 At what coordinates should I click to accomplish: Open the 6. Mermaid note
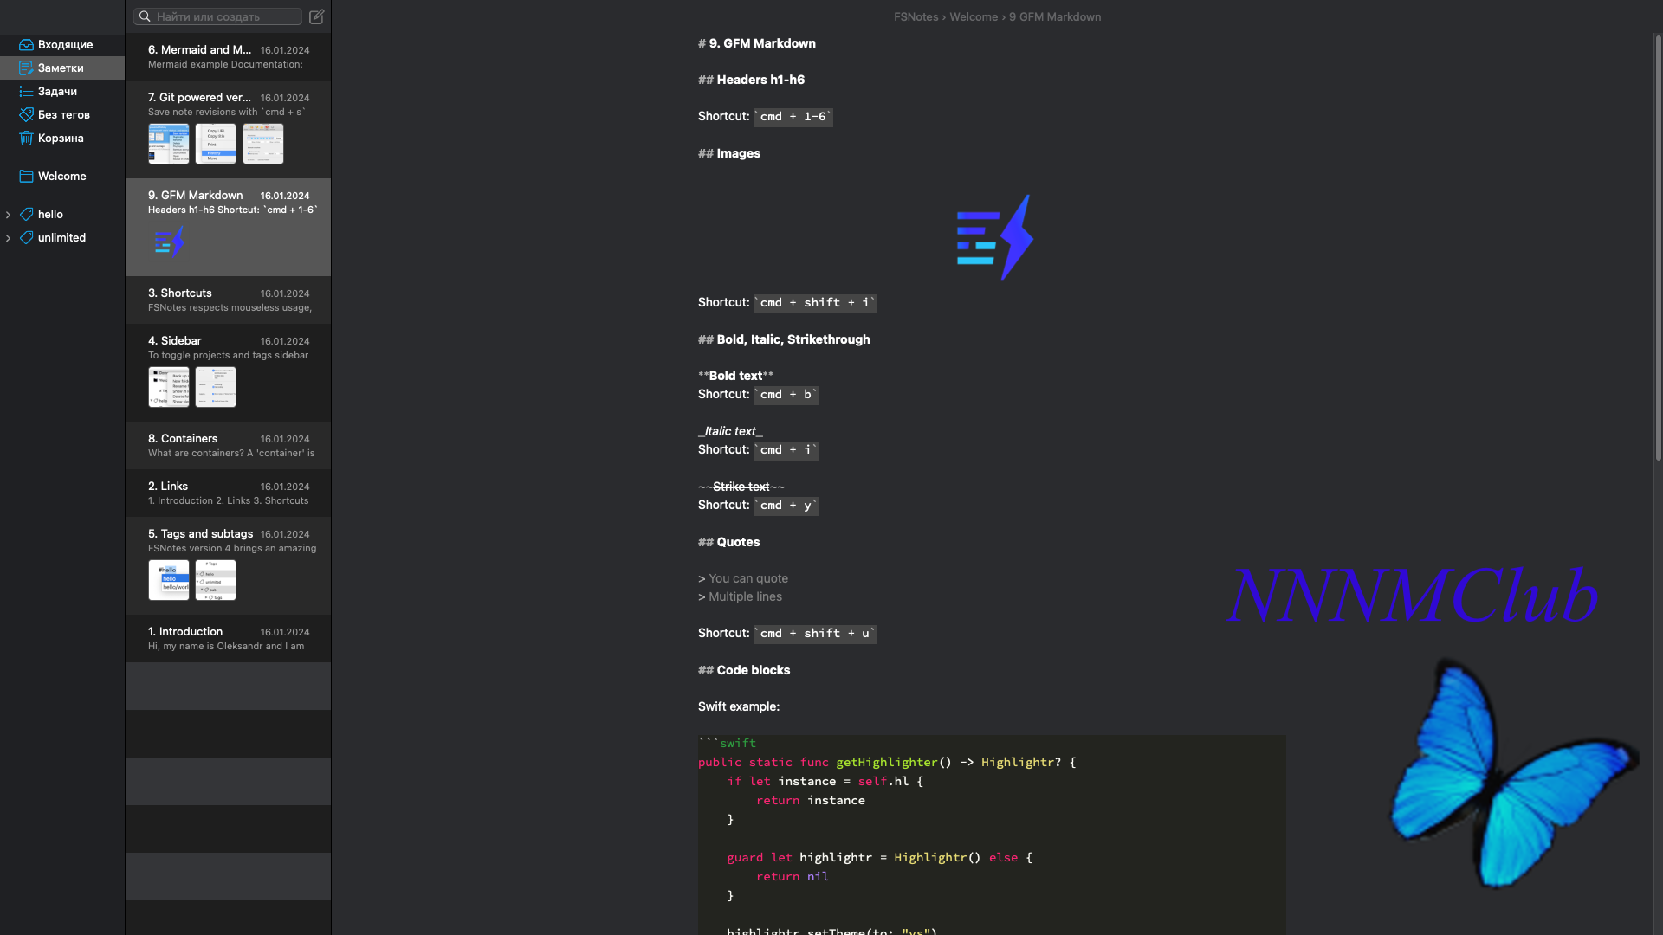pyautogui.click(x=228, y=56)
